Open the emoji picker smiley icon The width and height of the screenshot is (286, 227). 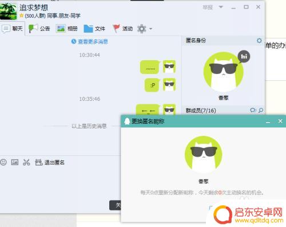(3, 162)
